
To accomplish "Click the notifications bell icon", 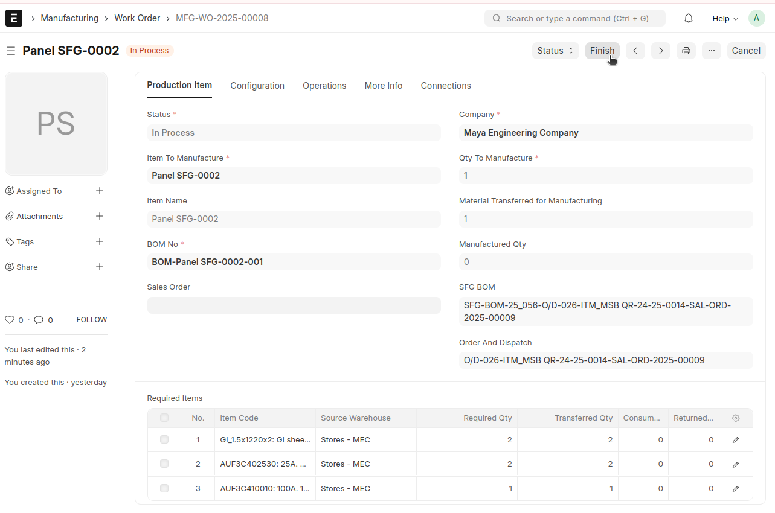I will pyautogui.click(x=688, y=19).
